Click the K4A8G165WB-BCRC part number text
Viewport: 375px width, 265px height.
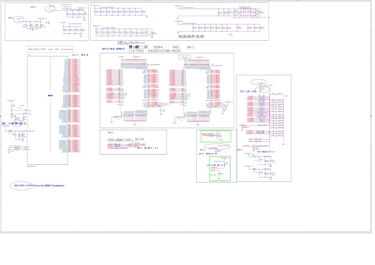pyautogui.click(x=165, y=51)
